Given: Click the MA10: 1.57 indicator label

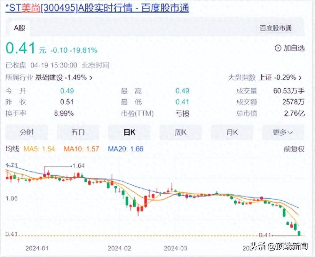Looking at the screenshot, I should pos(81,149).
